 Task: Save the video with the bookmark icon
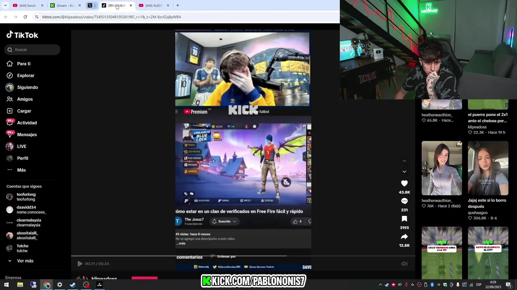coord(404,219)
